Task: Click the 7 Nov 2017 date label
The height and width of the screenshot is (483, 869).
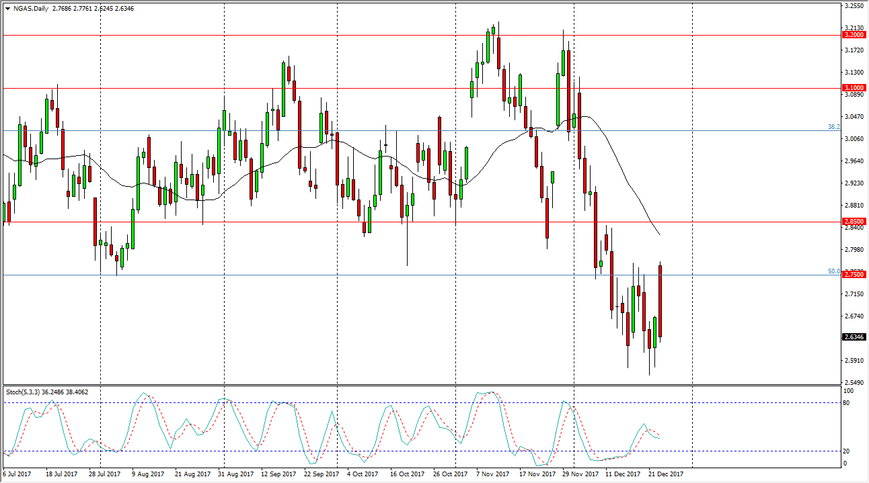Action: point(492,474)
